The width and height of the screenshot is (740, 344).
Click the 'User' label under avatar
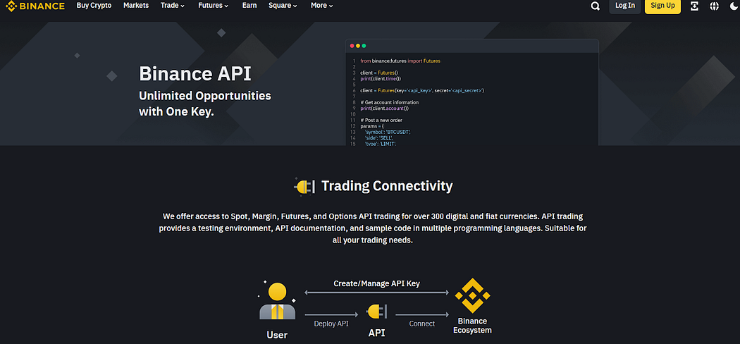point(277,335)
